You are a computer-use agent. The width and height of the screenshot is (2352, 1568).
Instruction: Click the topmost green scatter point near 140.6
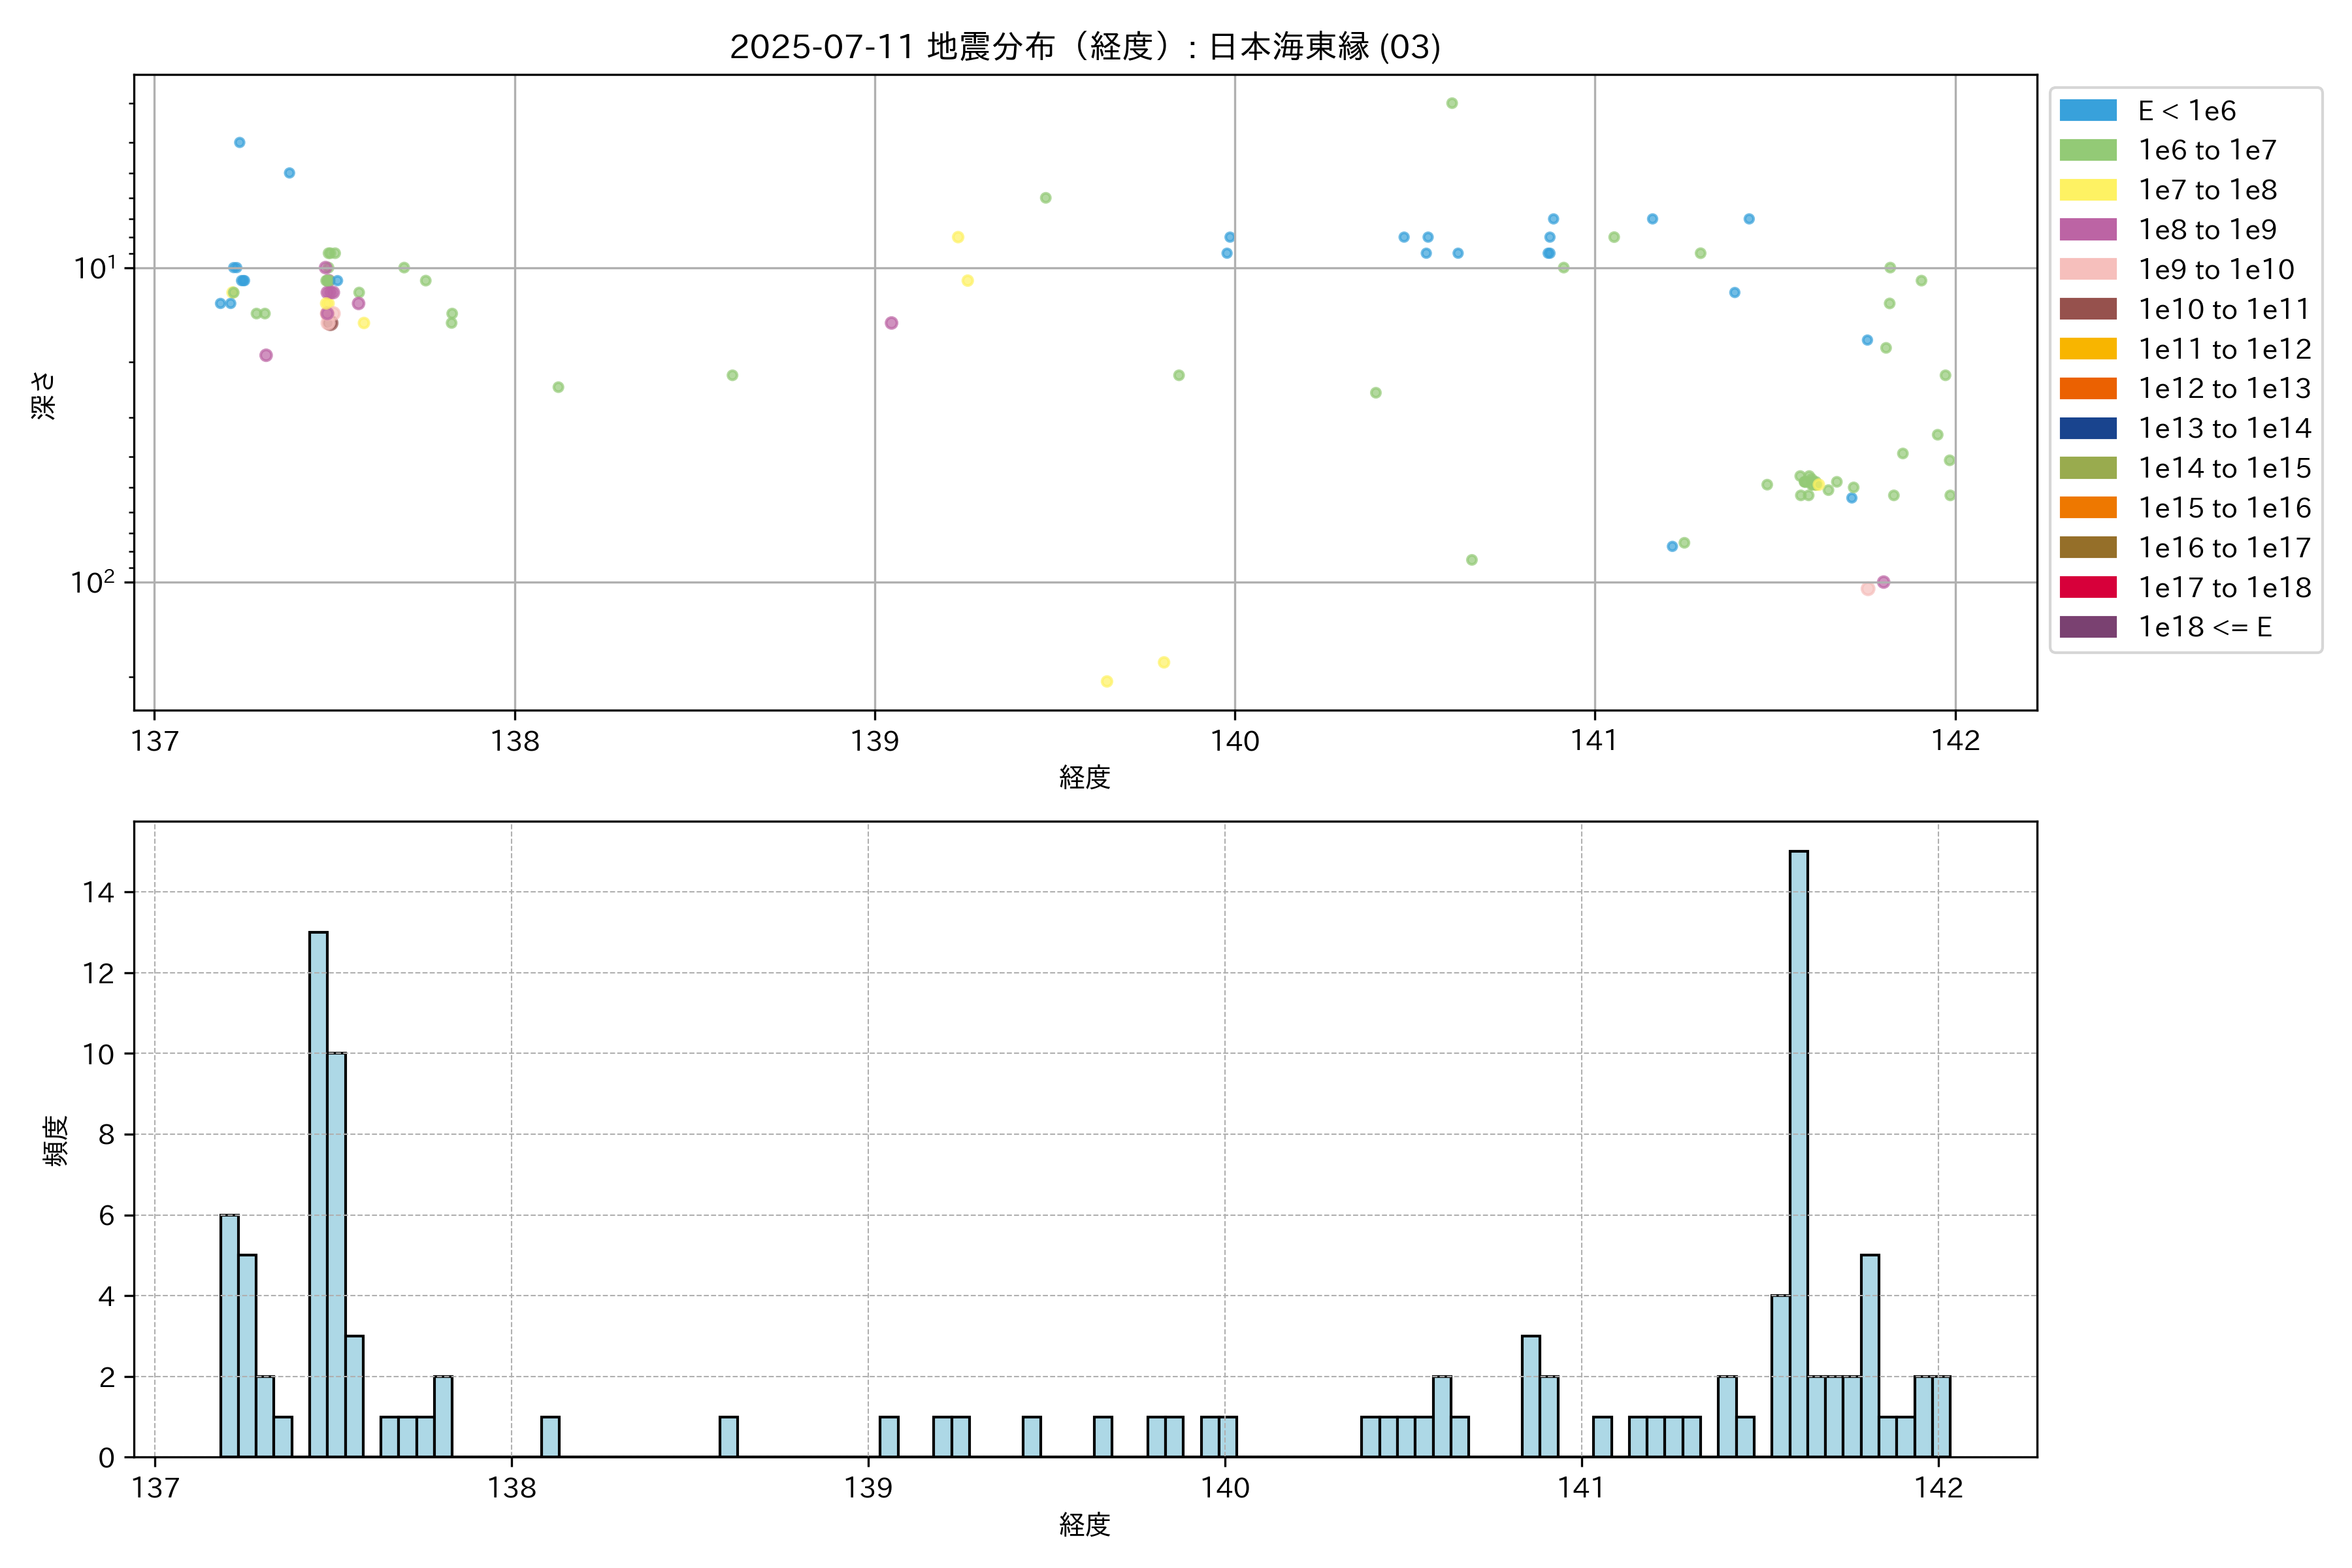tap(1451, 103)
